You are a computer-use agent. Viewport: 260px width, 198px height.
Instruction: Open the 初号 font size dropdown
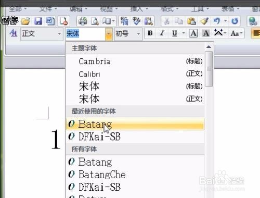(x=138, y=34)
